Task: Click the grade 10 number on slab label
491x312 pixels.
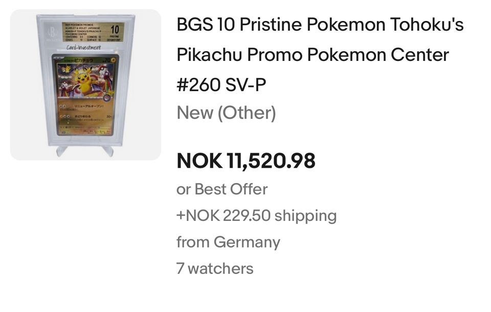Action: click(116, 29)
